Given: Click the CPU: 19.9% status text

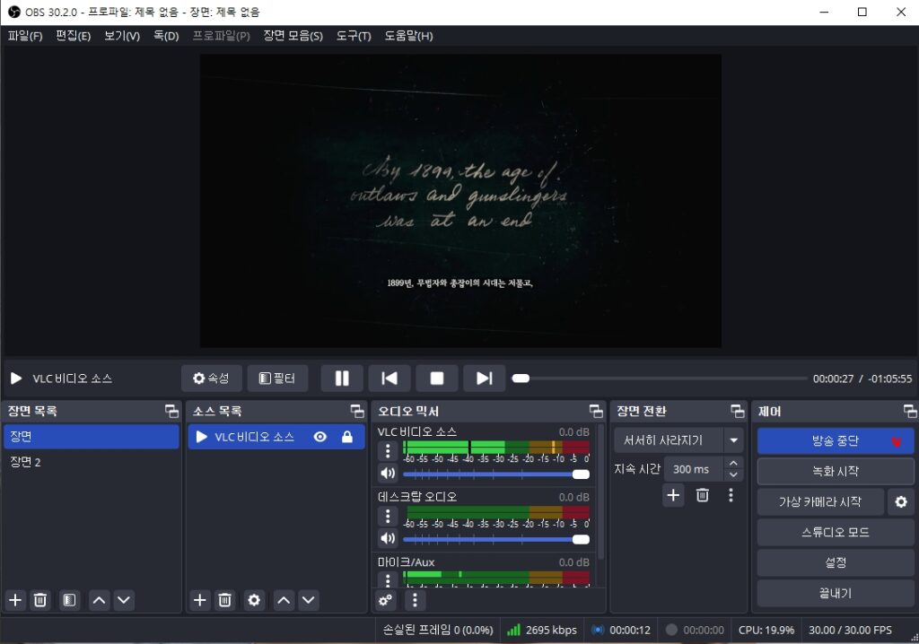Looking at the screenshot, I should pyautogui.click(x=766, y=630).
